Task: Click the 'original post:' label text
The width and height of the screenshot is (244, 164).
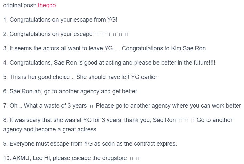Action: point(20,5)
